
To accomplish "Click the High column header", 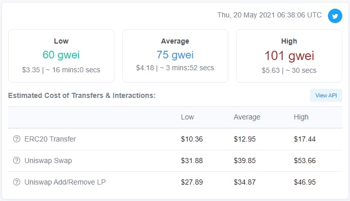I will 301,117.
